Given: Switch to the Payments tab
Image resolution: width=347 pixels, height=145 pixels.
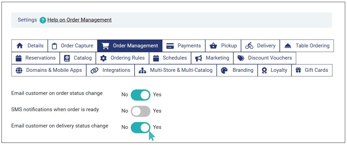Looking at the screenshot, I should (x=184, y=46).
